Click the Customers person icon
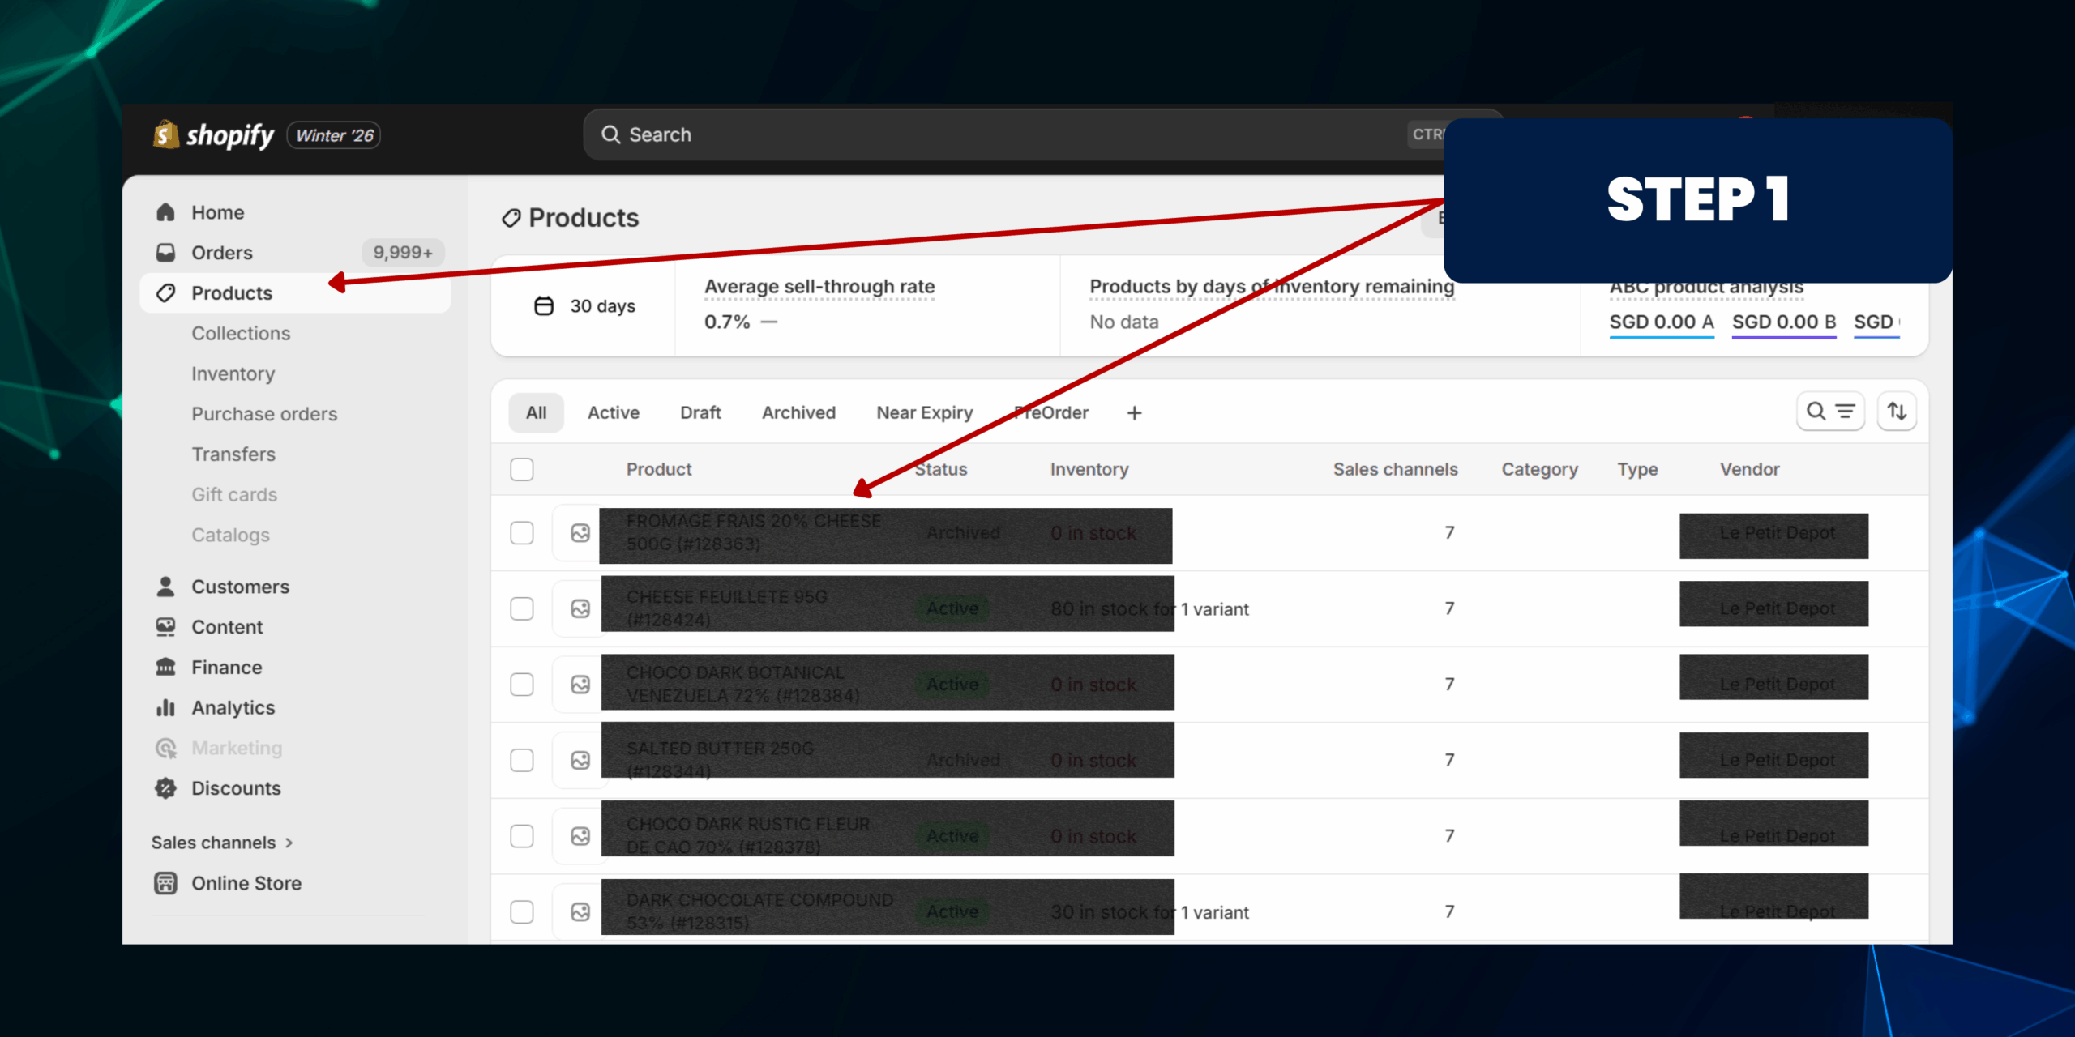Viewport: 2075px width, 1037px height. [x=166, y=587]
